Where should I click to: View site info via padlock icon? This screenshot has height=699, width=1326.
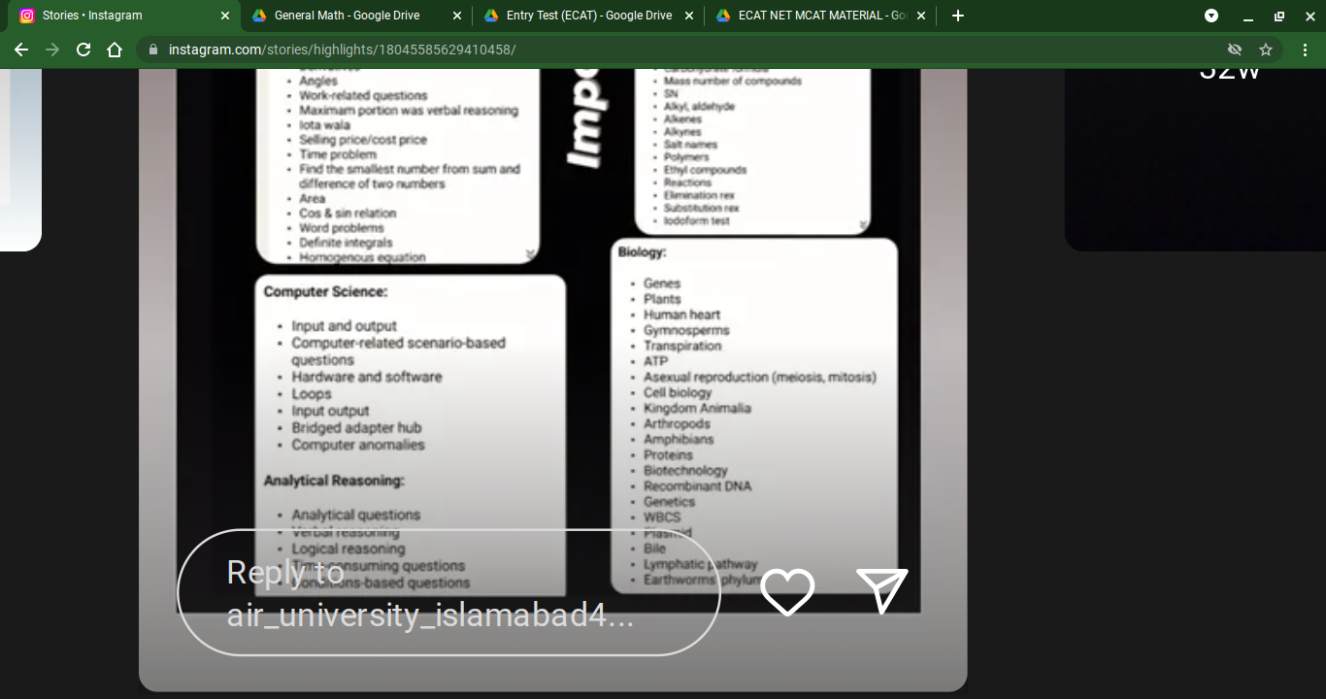pyautogui.click(x=152, y=50)
